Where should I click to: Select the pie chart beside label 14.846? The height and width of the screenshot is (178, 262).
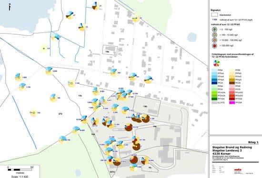click(x=145, y=160)
